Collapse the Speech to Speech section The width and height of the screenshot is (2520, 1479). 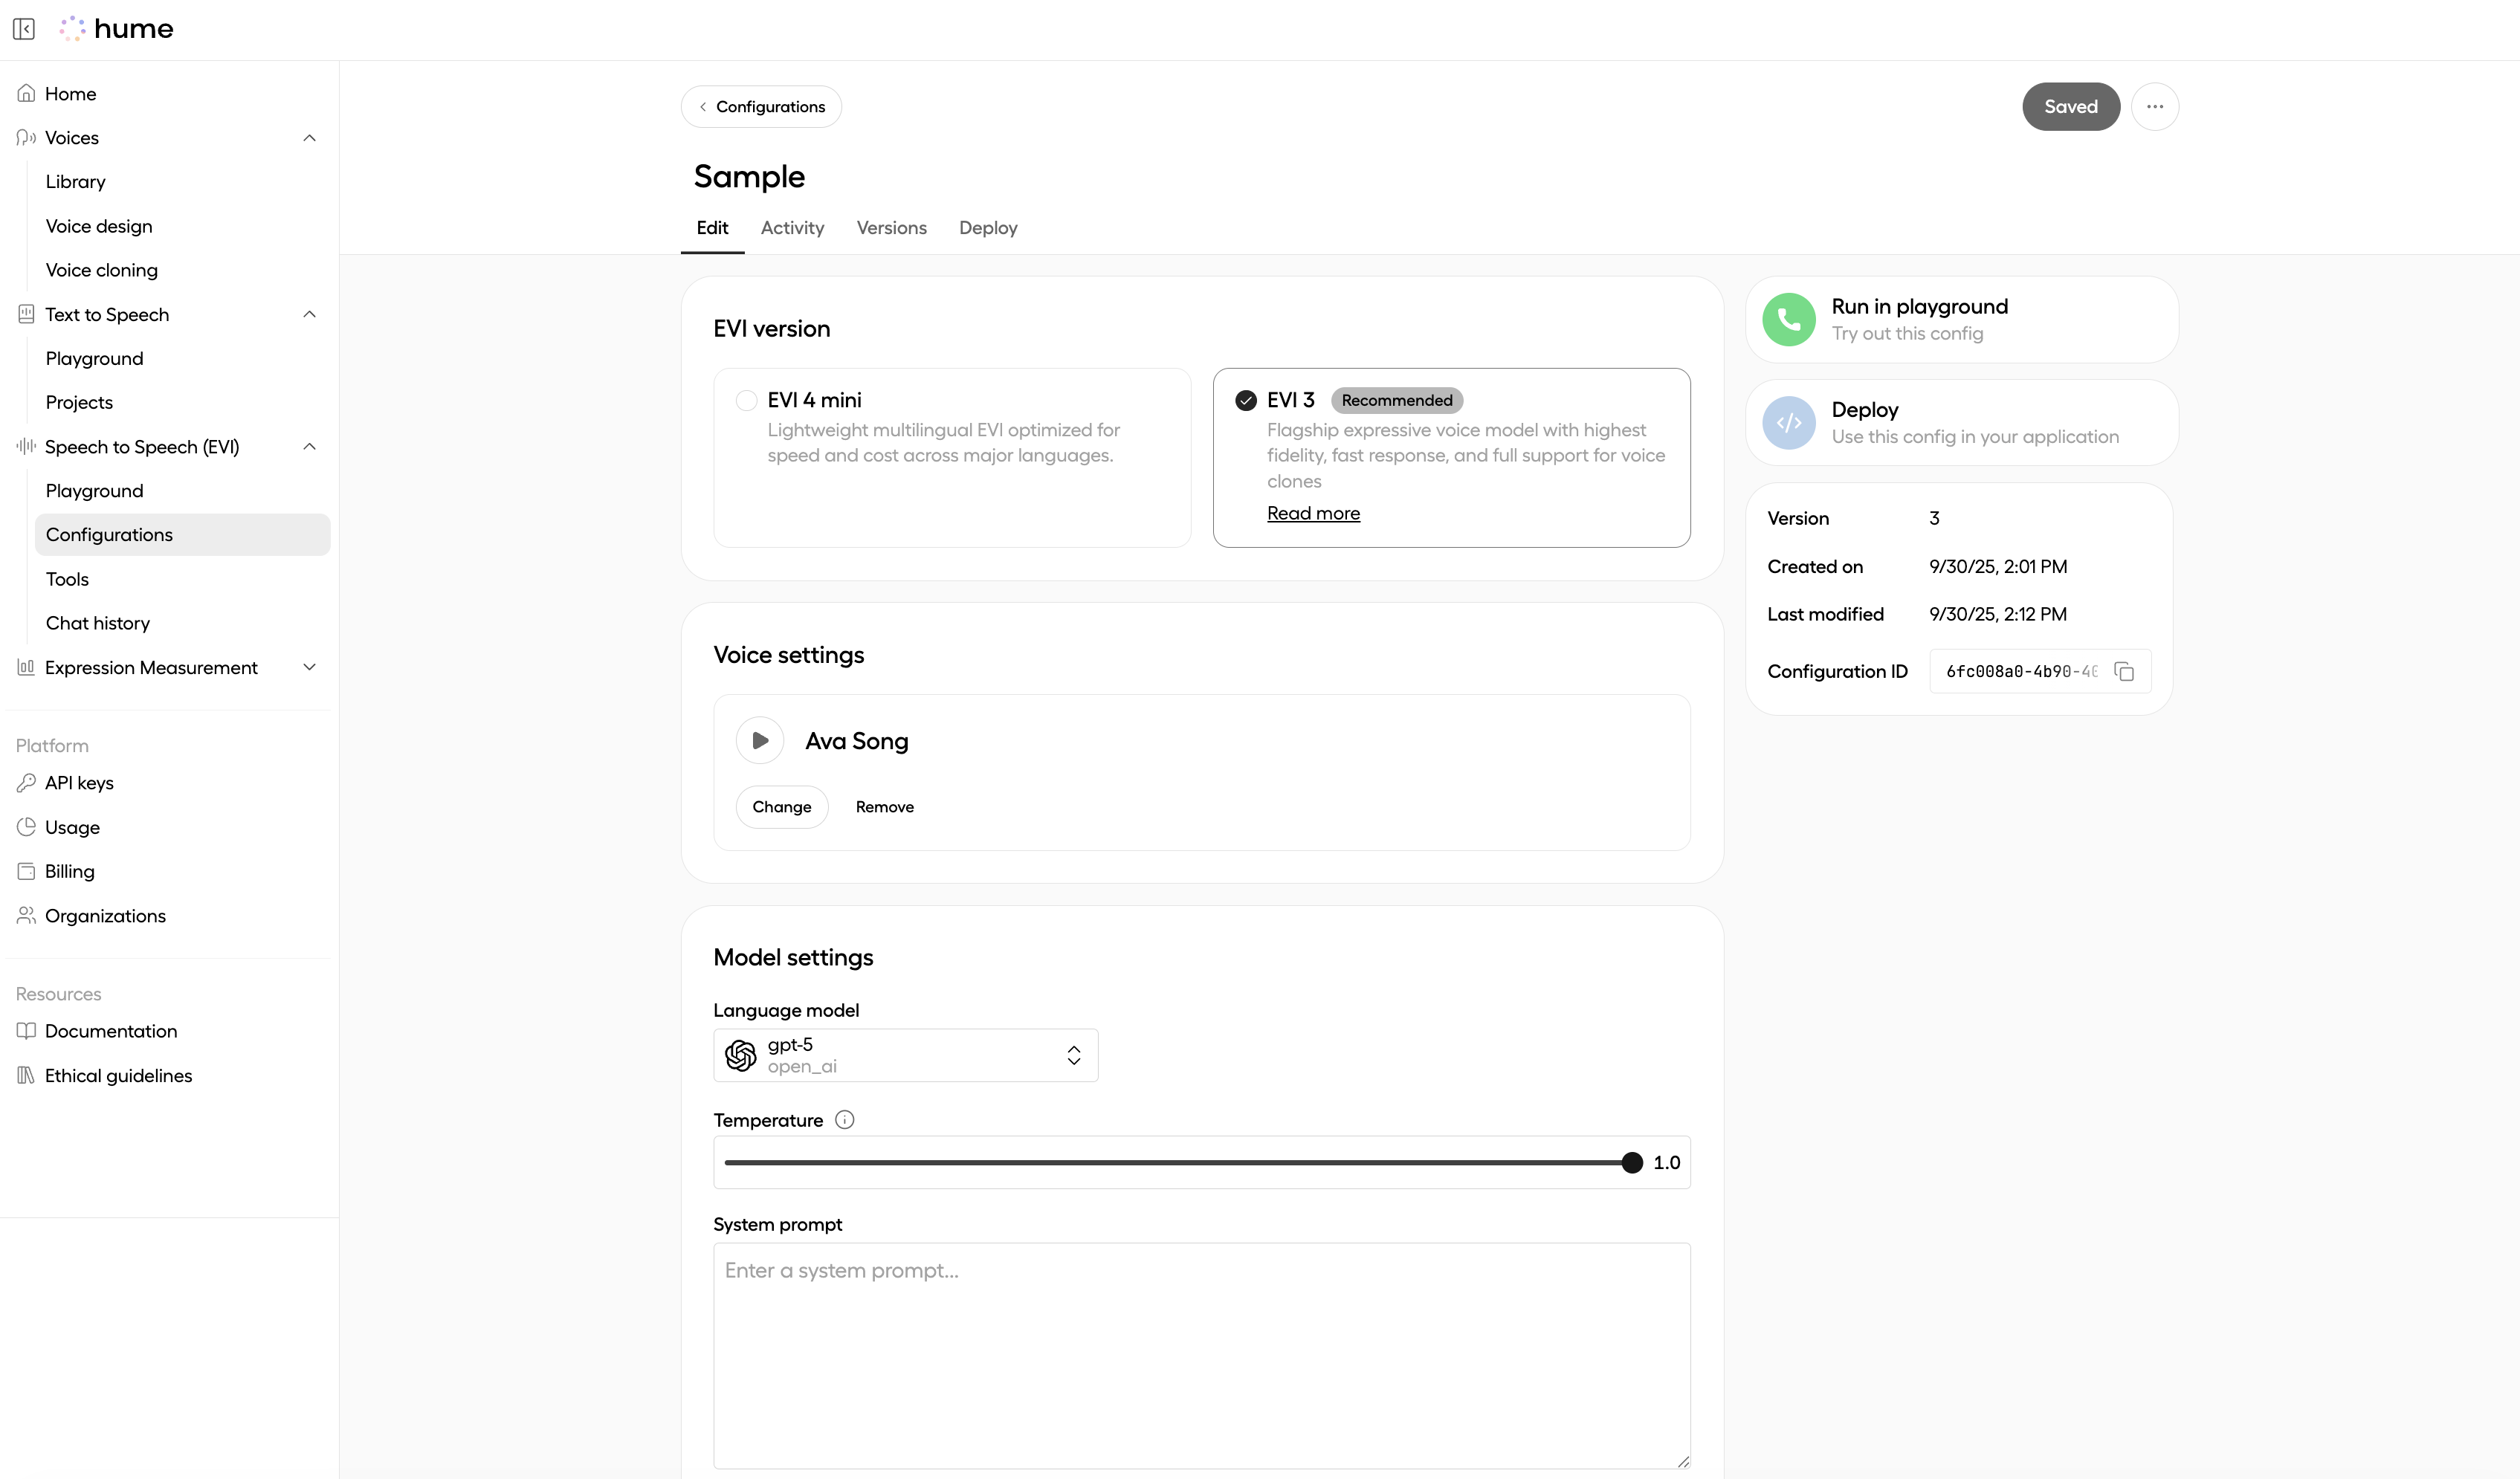[x=309, y=446]
